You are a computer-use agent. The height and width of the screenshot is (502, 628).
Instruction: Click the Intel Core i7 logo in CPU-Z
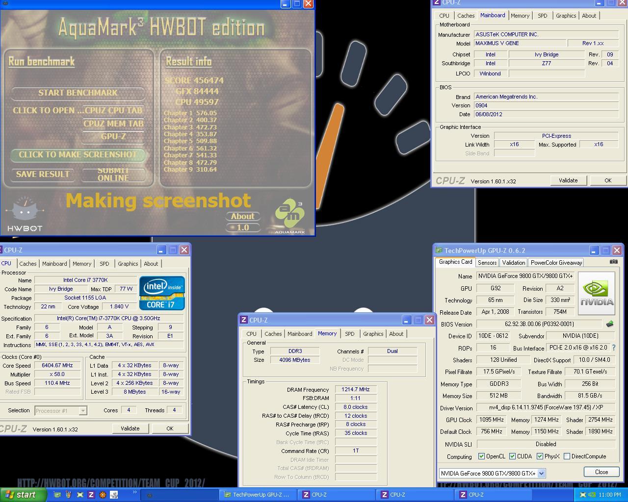click(162, 293)
